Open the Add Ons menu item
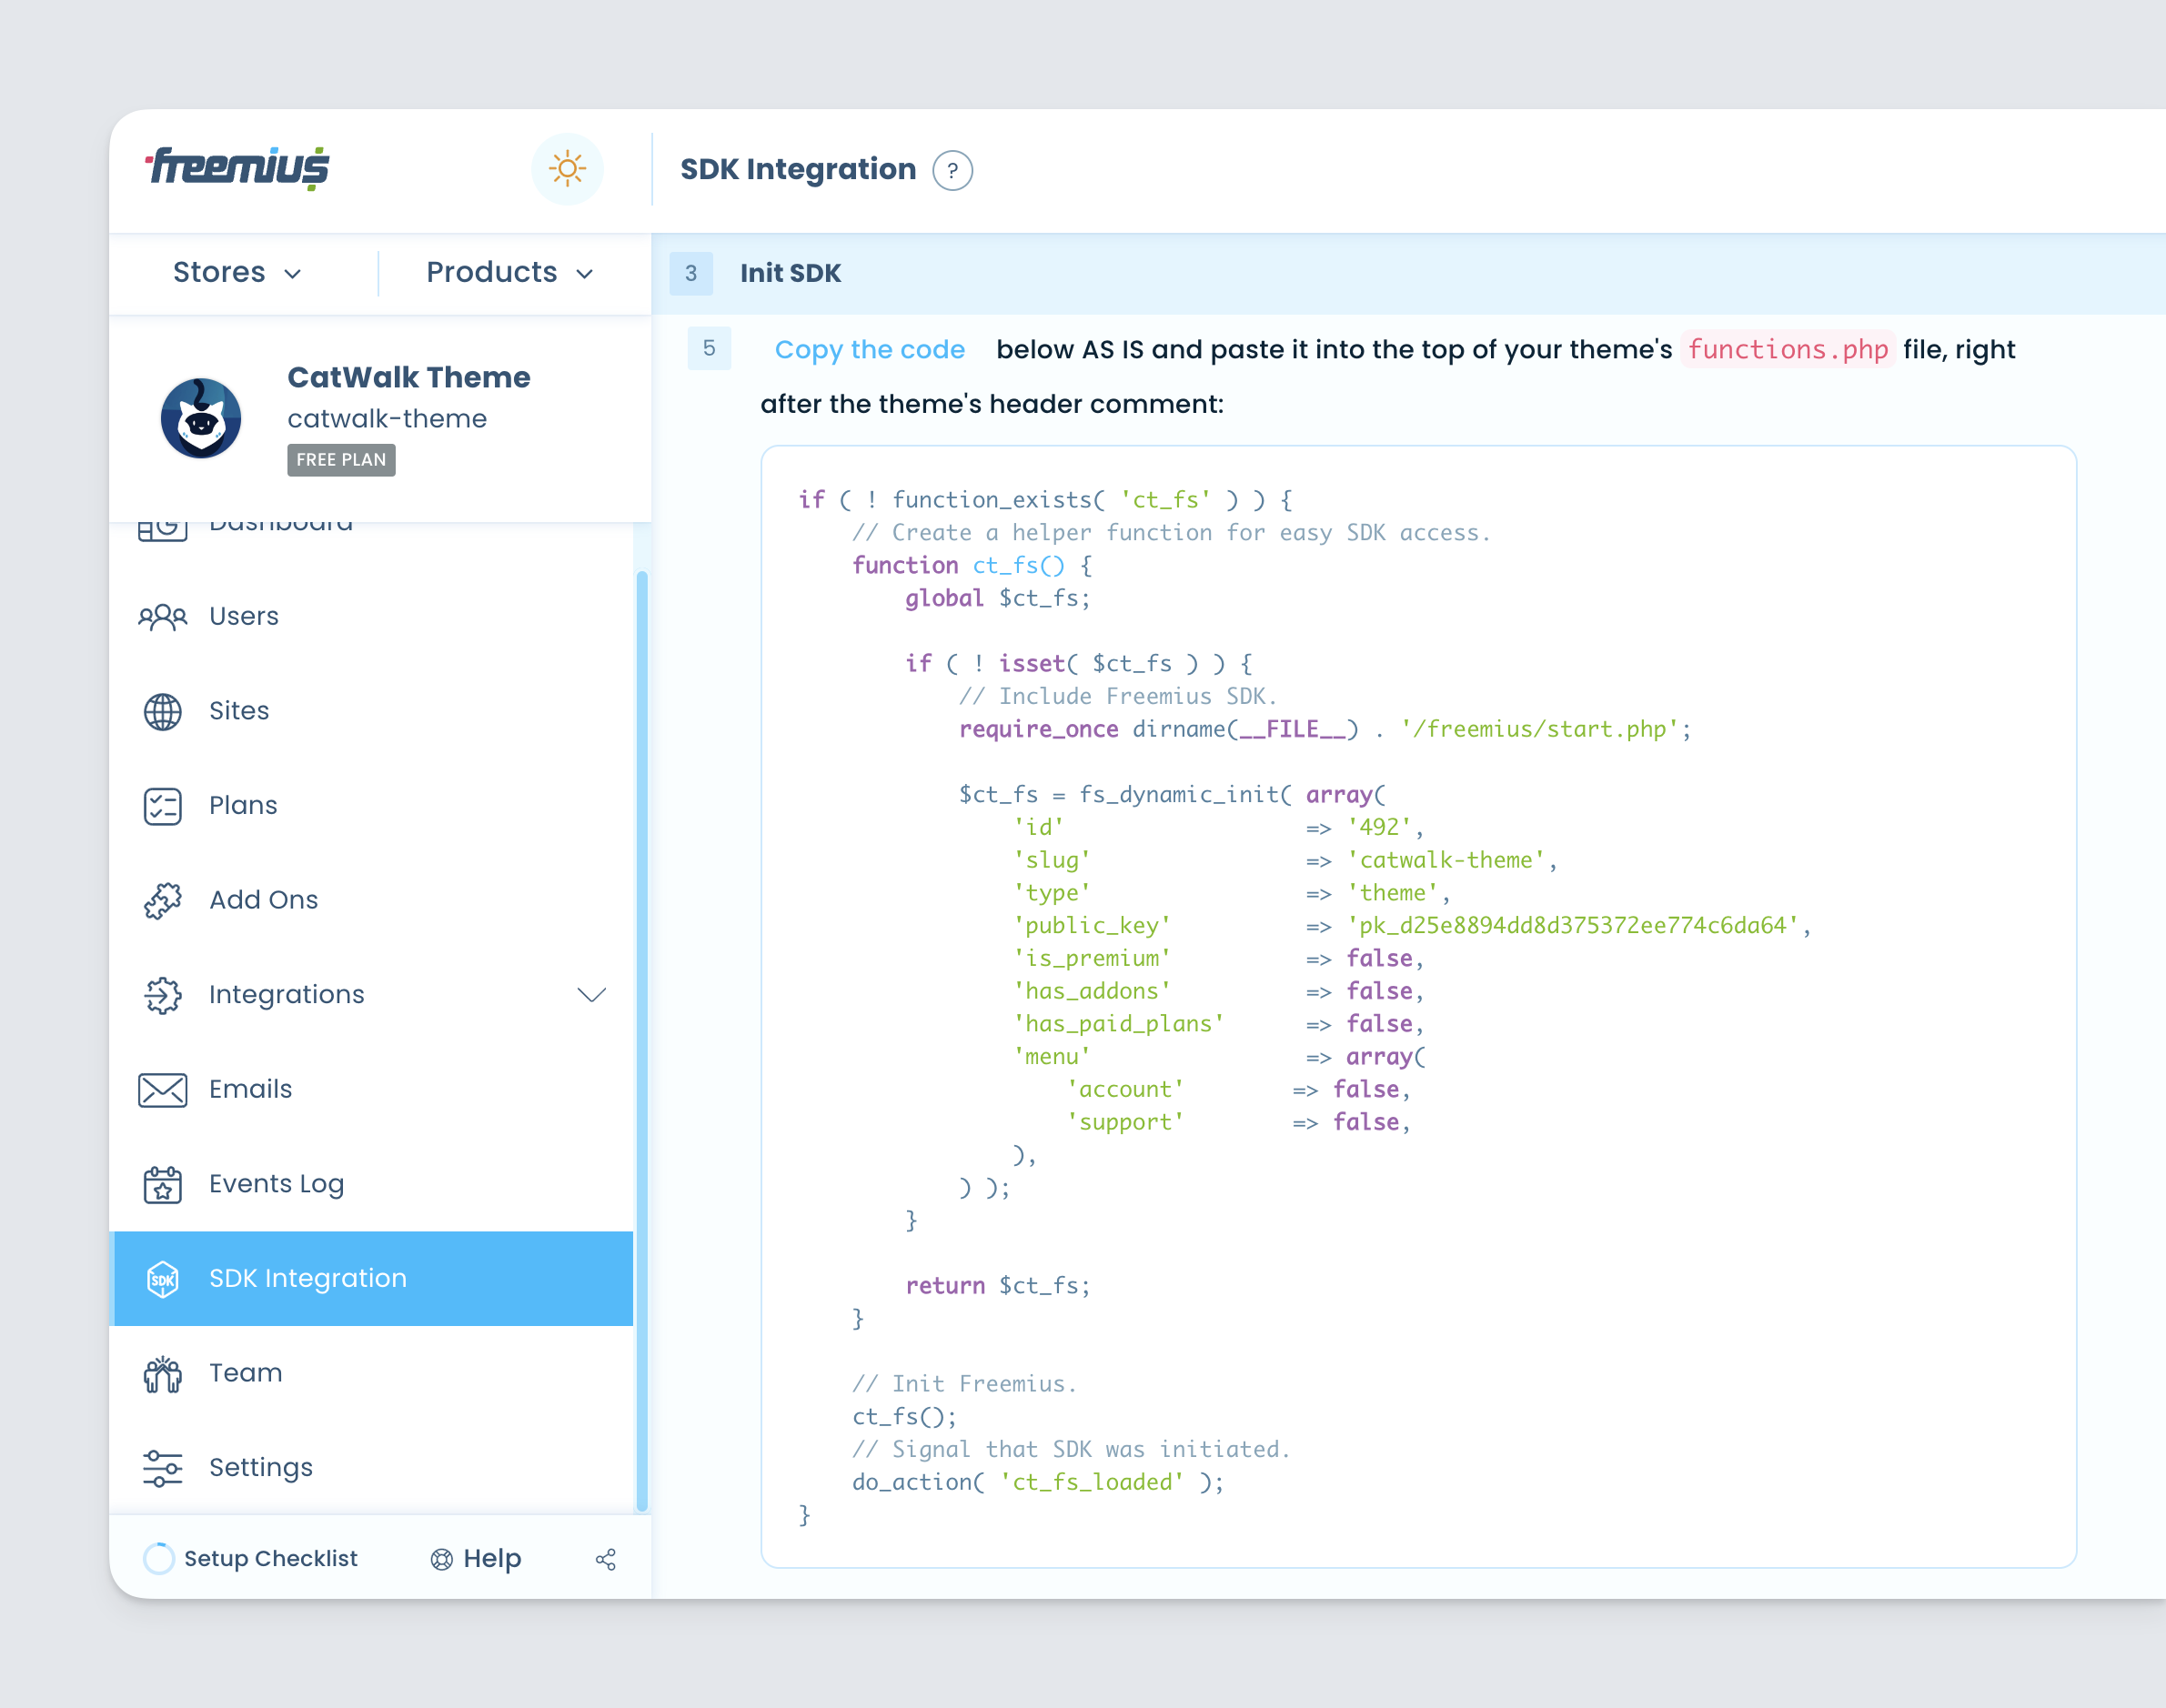 [371, 900]
